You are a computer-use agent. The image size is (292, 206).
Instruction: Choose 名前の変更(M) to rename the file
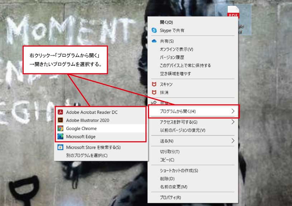click(173, 187)
